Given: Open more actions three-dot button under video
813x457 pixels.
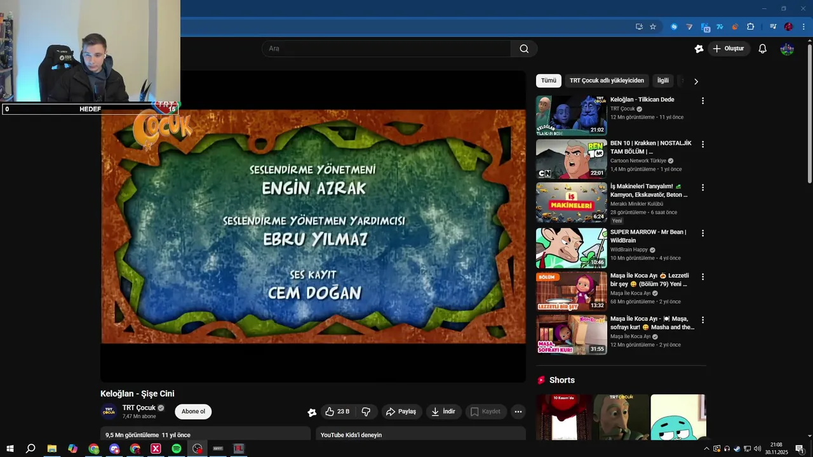Looking at the screenshot, I should [518, 411].
